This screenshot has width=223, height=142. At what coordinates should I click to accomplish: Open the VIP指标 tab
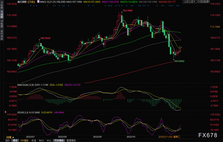pos(25,140)
